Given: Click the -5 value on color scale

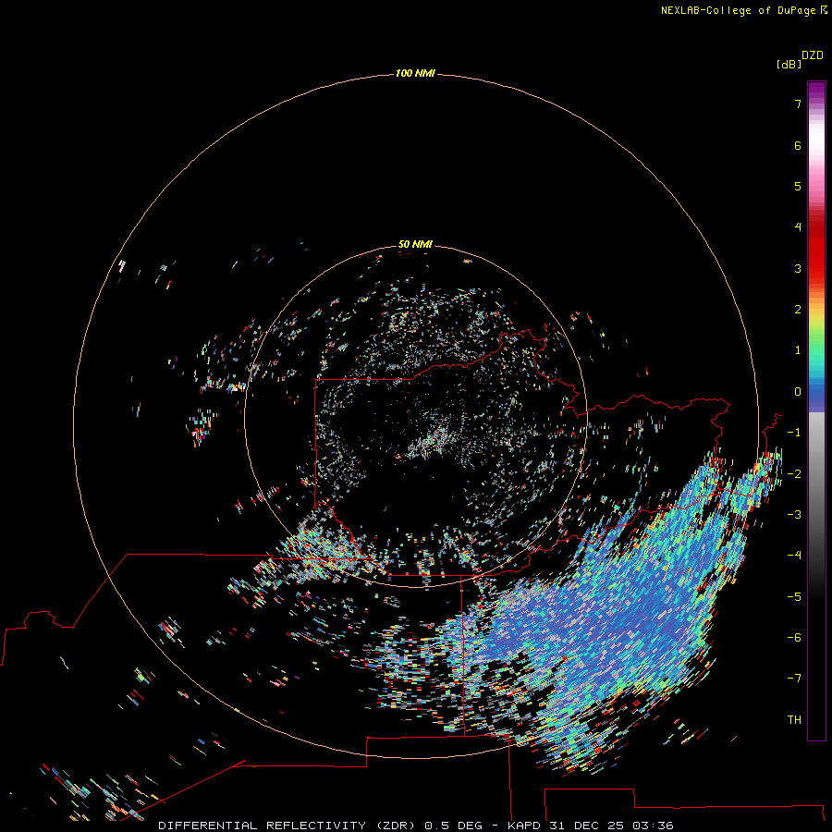Looking at the screenshot, I should (x=794, y=596).
